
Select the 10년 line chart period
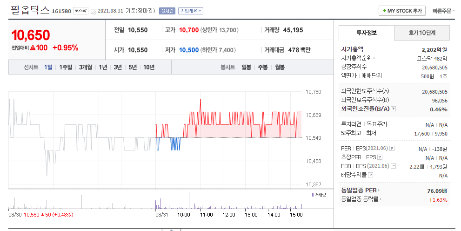pyautogui.click(x=149, y=68)
